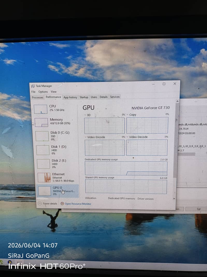Select the Ethernet activity thumbnail graph
This screenshot has width=207, height=277.
(x=44, y=177)
